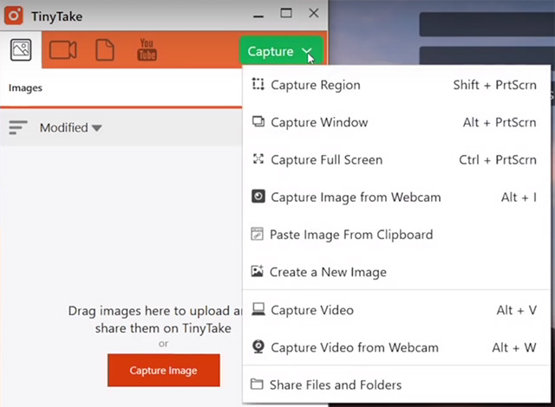Click the Ctrl + PrtScrn shortcut text
555x407 pixels.
[x=498, y=160]
